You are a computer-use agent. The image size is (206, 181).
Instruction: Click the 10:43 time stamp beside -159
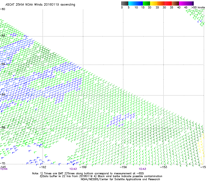tap(73, 169)
